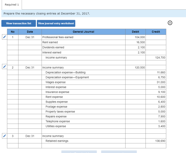This screenshot has width=186, height=153.
Task: Click the Credit column header
Action: point(156,32)
